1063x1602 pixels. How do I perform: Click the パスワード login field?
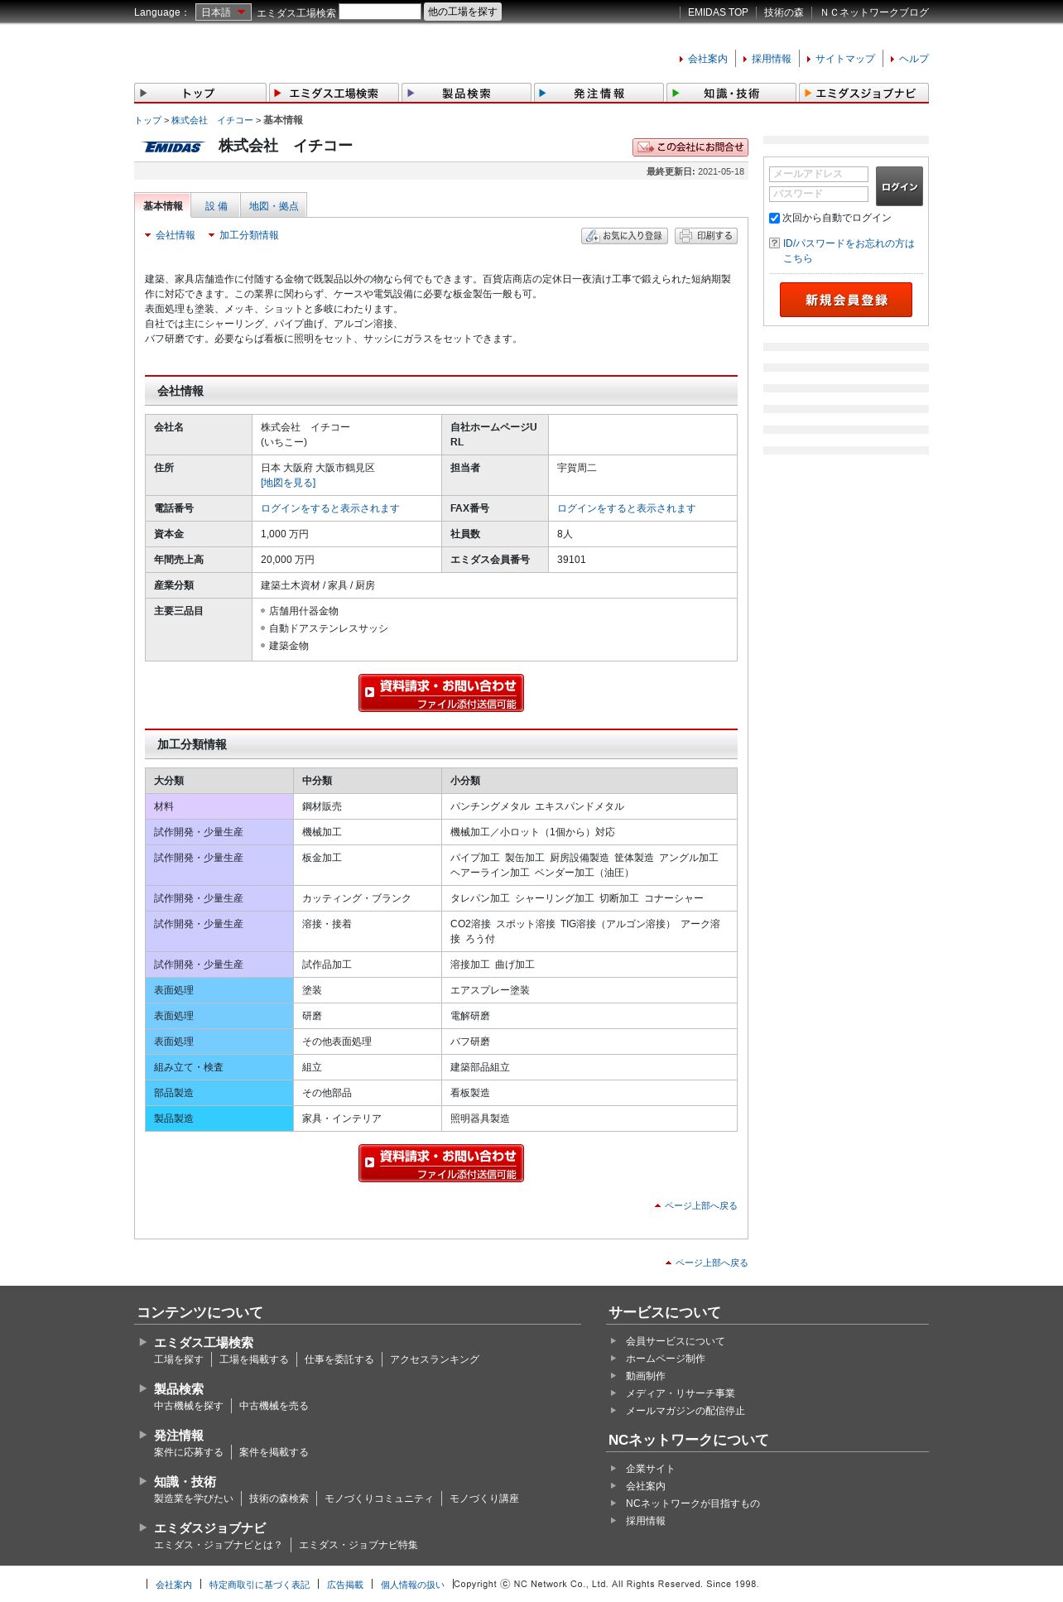[x=819, y=194]
